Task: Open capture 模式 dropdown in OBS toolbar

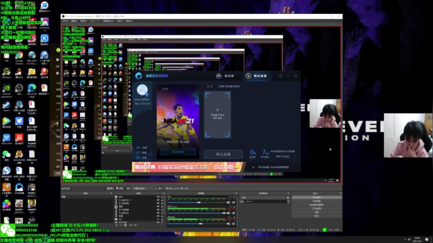Action: point(144,188)
